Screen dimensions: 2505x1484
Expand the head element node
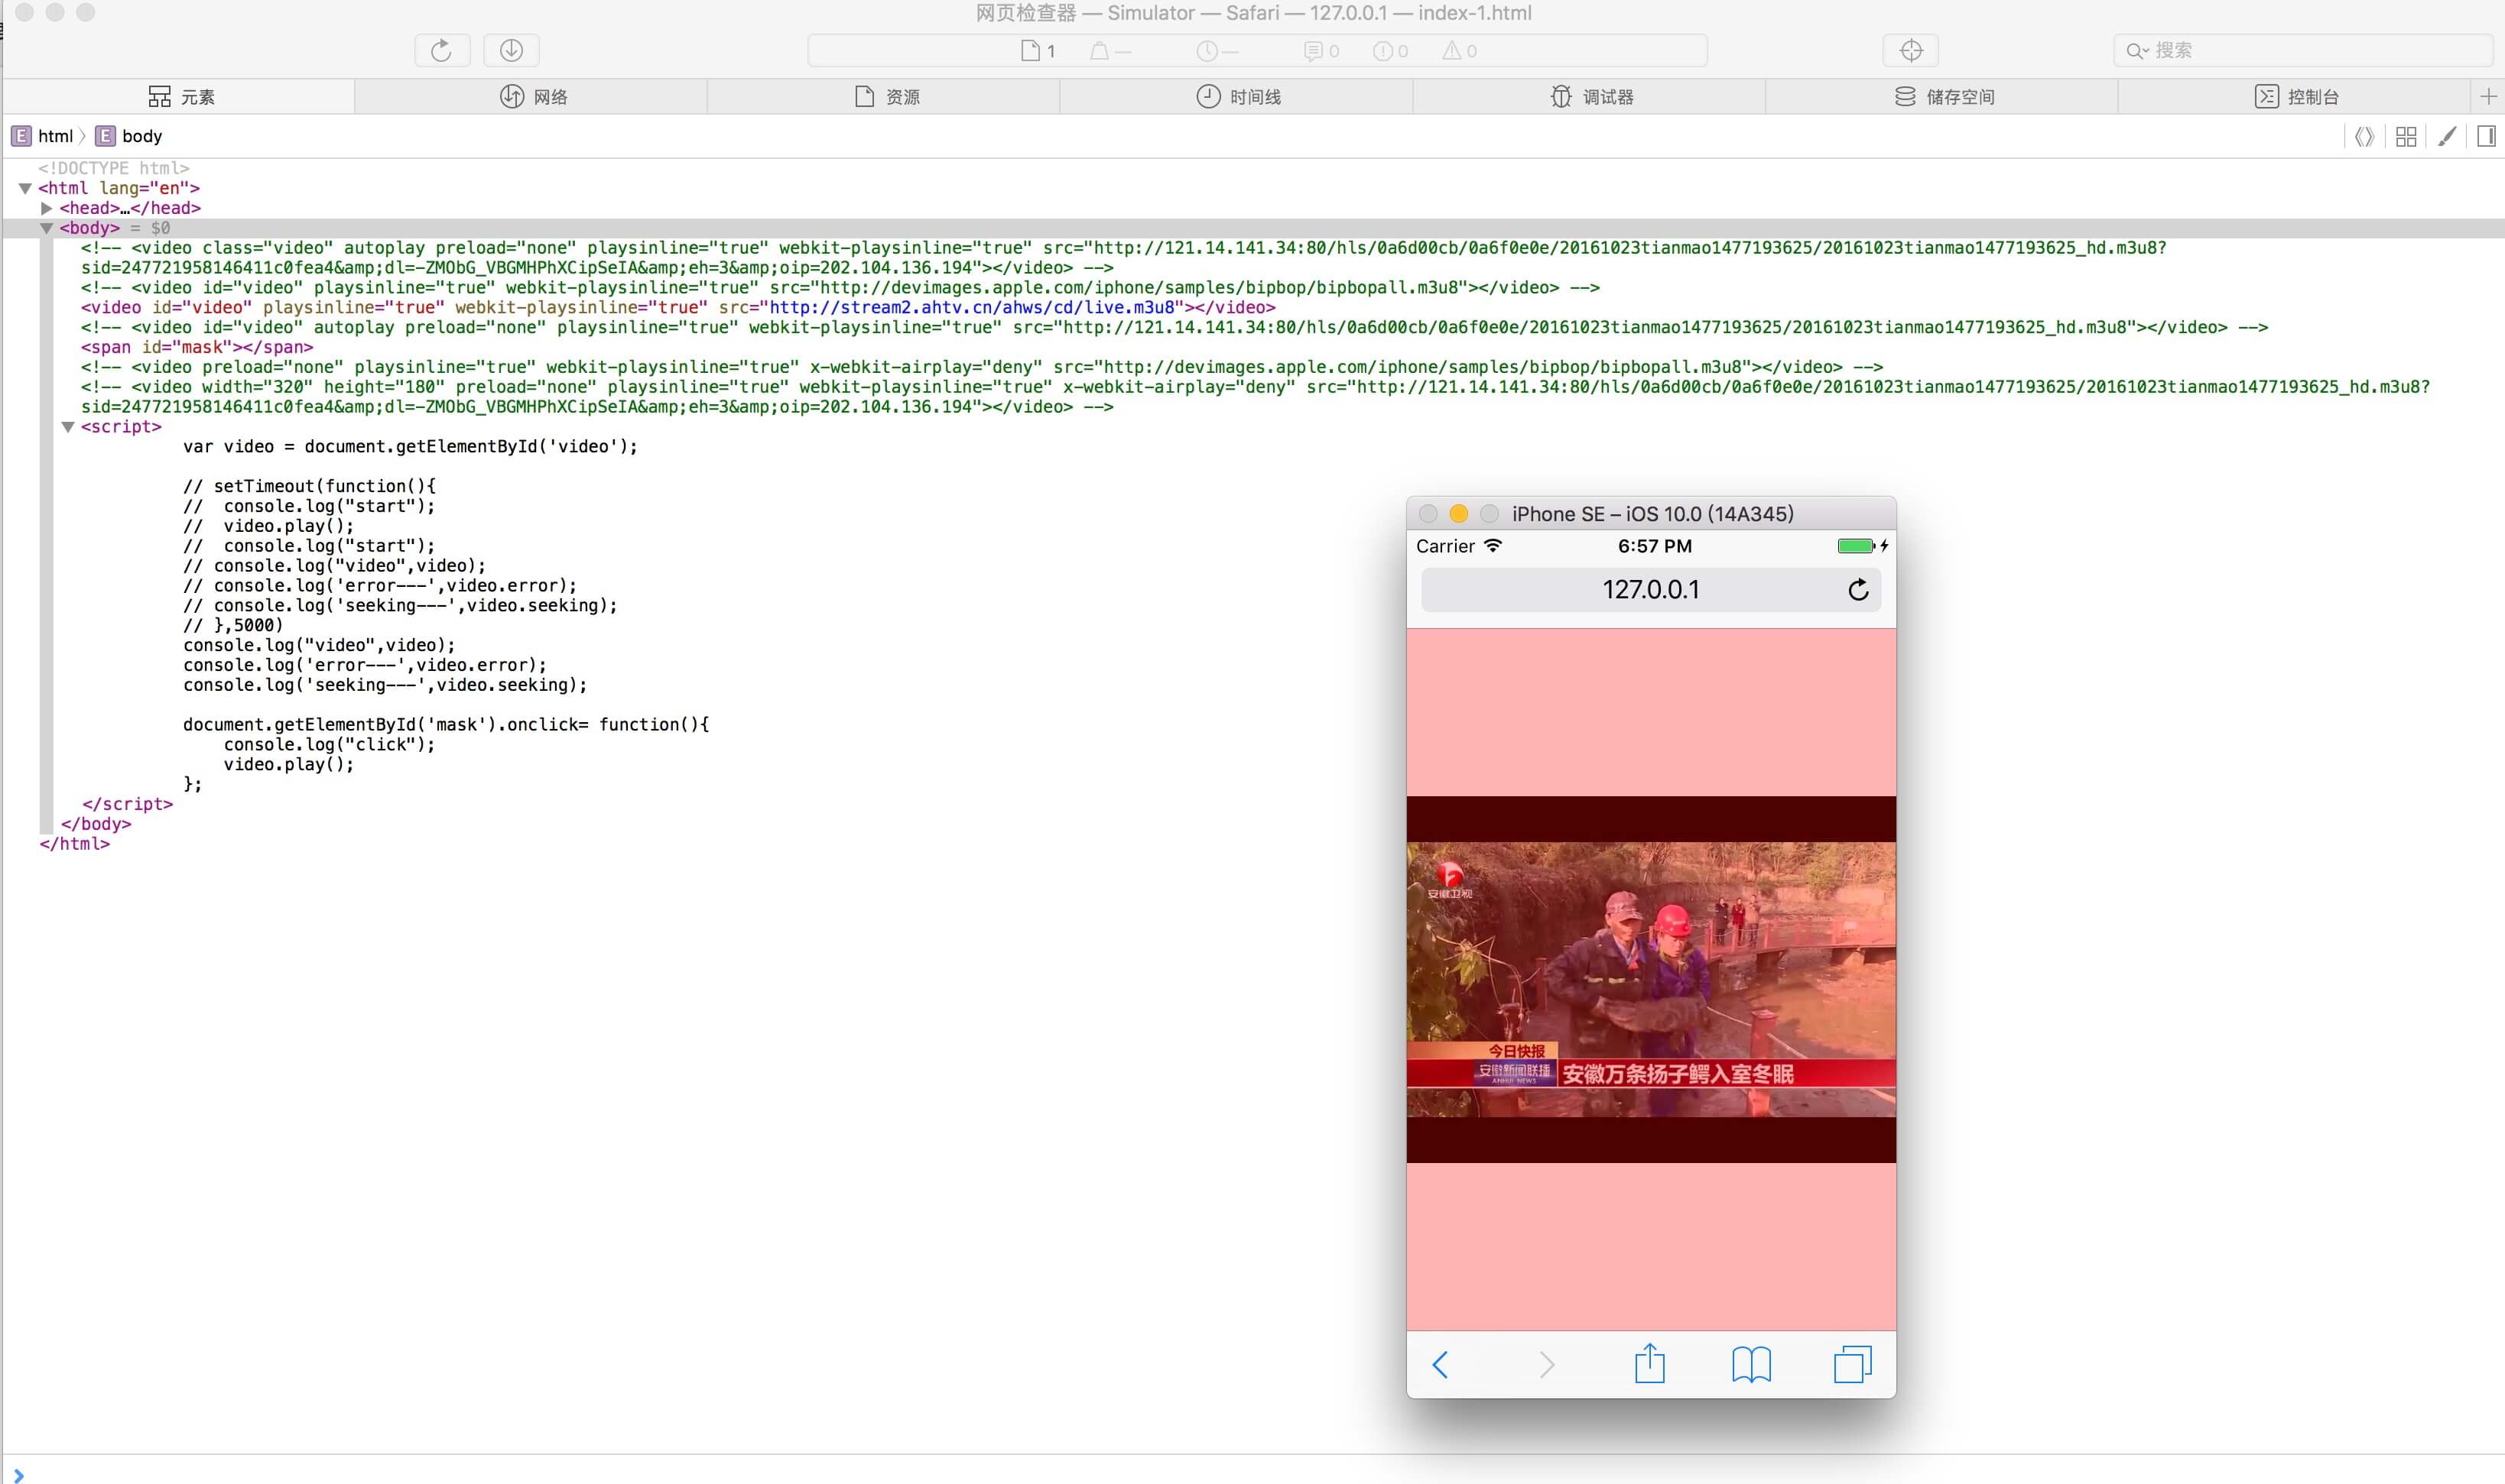click(x=46, y=208)
